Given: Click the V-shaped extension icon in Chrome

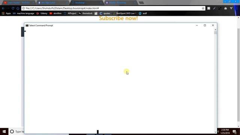Looking at the screenshot, I should coord(231,8).
